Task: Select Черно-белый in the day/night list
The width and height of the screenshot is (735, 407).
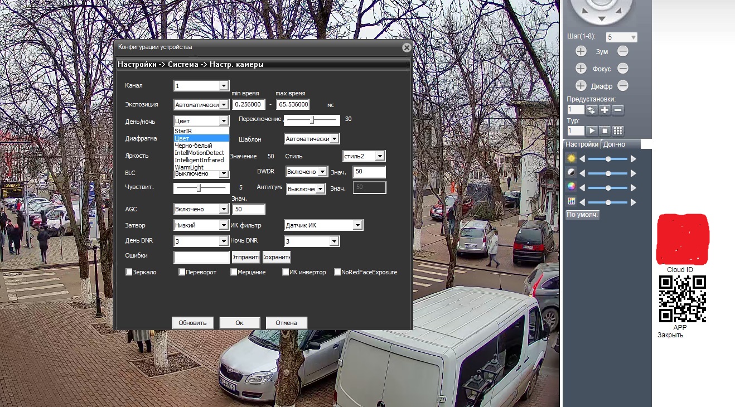Action: tap(194, 146)
